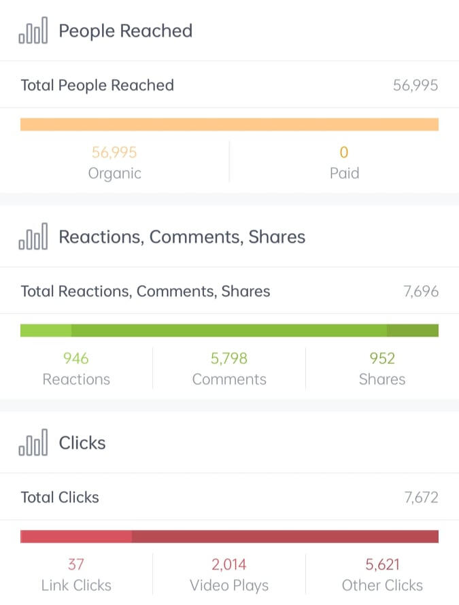Open the Reactions, Comments, Shares heading
The width and height of the screenshot is (459, 605).
pyautogui.click(x=182, y=237)
